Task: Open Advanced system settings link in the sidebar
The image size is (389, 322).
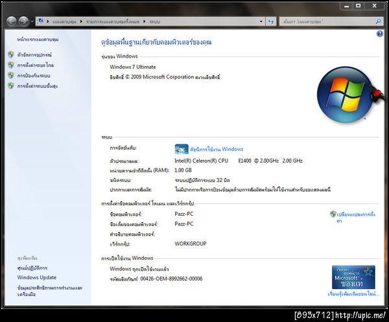Action: click(x=38, y=86)
